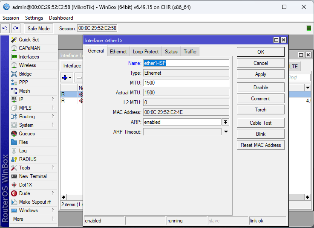The width and height of the screenshot is (314, 228).
Task: Open New Terminal from the sidebar
Action: coord(32,176)
